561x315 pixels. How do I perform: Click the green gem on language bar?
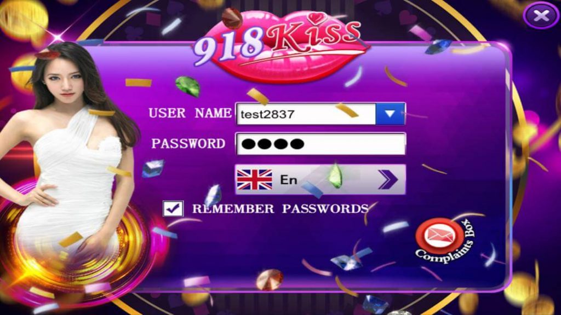coord(335,175)
